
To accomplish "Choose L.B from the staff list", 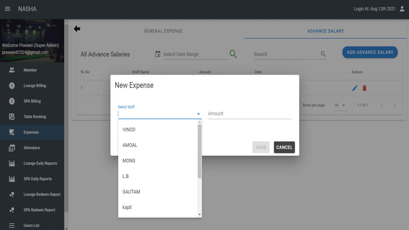I will coord(158,176).
